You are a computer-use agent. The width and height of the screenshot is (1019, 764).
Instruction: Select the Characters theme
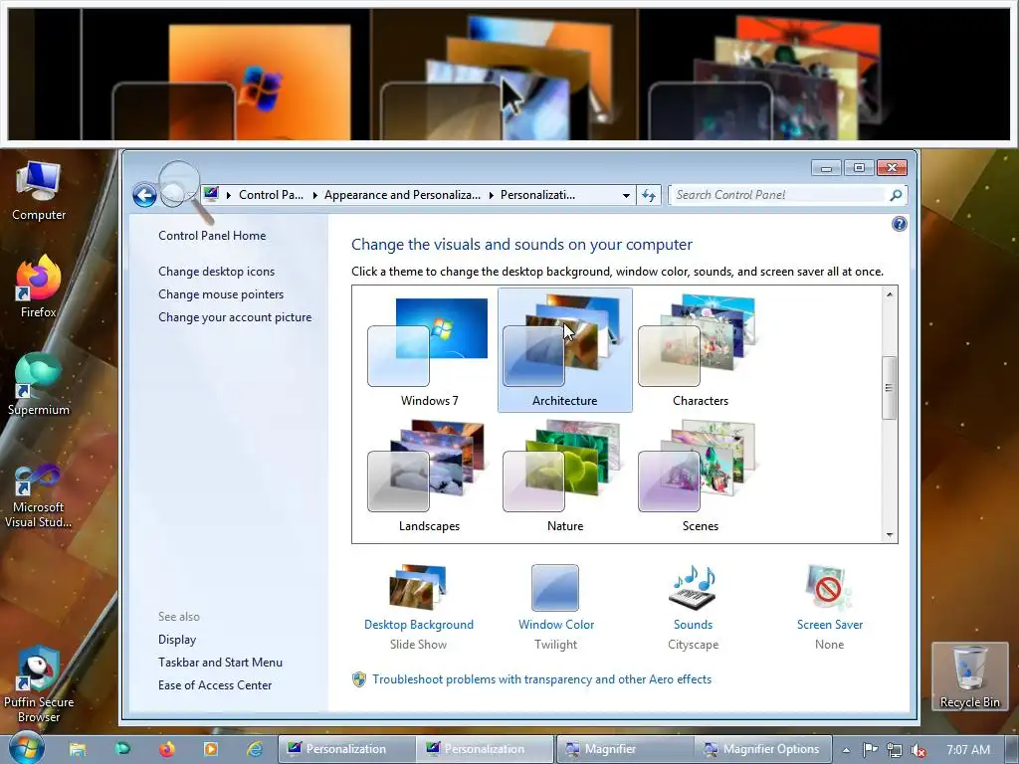point(700,351)
